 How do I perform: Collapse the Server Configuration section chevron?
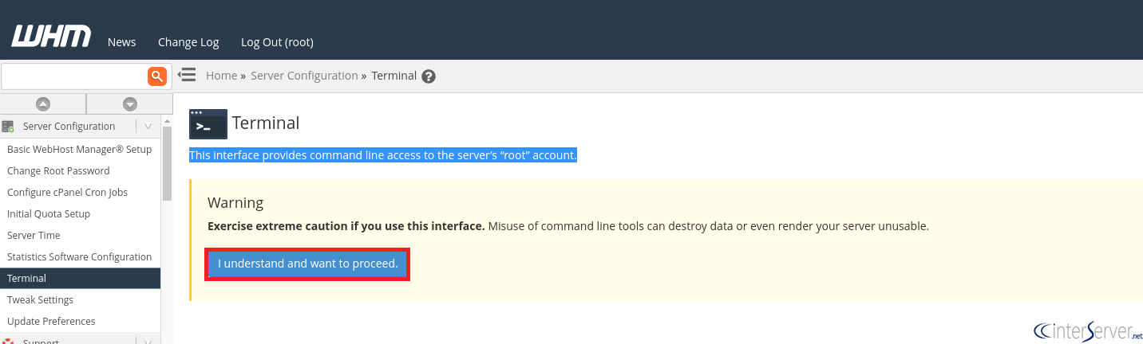[148, 126]
